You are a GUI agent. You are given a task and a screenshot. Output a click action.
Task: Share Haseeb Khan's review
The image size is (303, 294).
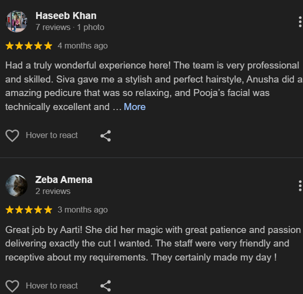coord(105,135)
